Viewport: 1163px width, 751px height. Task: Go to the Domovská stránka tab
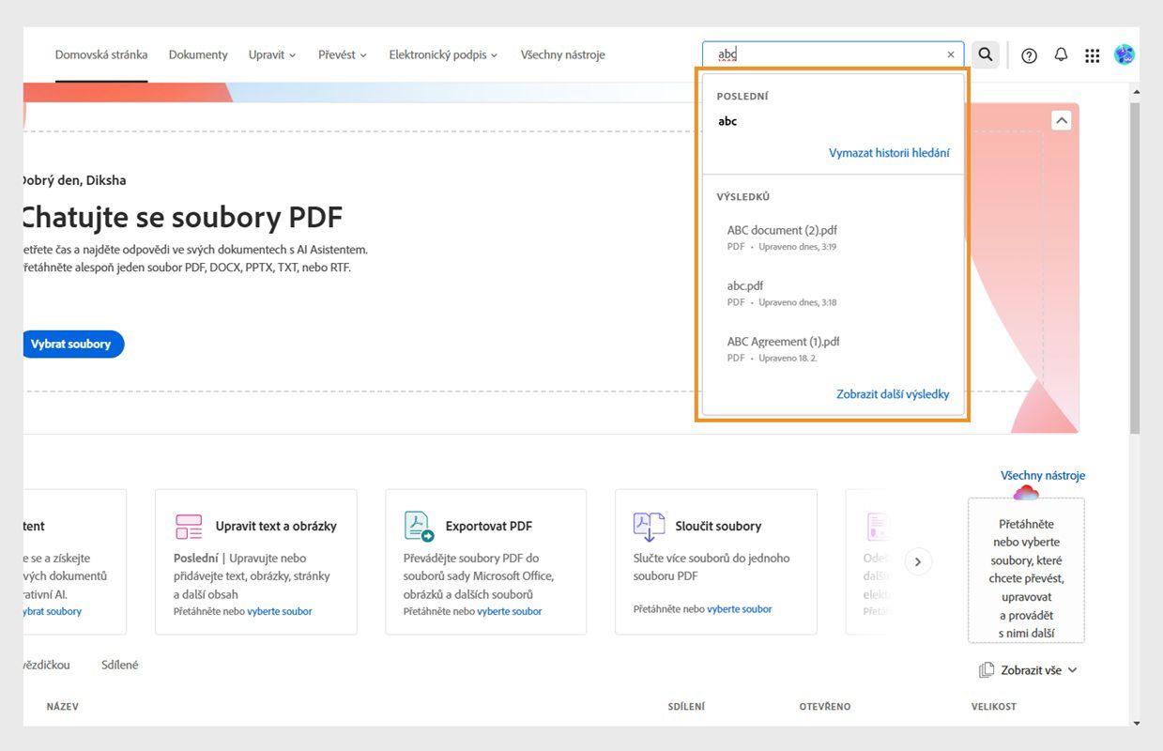101,54
